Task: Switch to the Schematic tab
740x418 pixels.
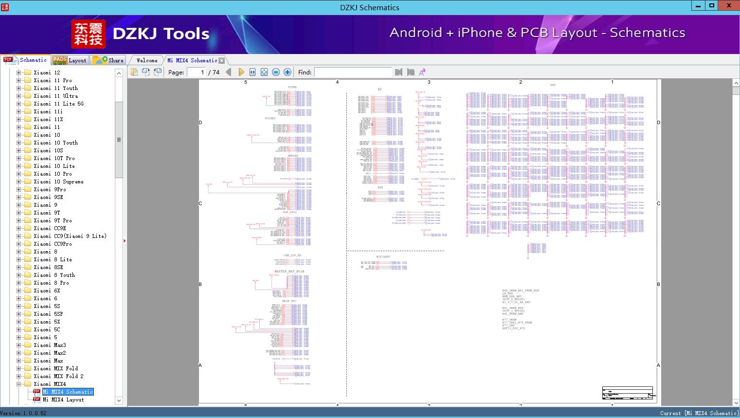Action: coord(25,60)
